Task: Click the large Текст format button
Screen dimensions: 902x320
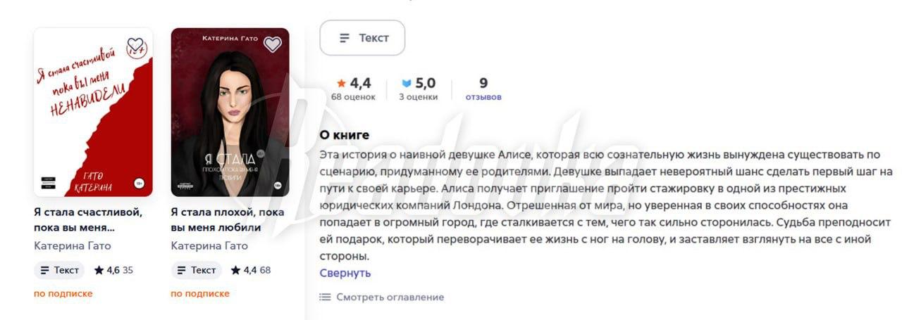Action: click(x=362, y=38)
